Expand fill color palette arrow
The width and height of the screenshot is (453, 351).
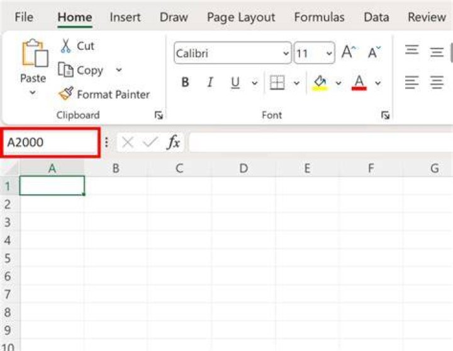point(338,83)
